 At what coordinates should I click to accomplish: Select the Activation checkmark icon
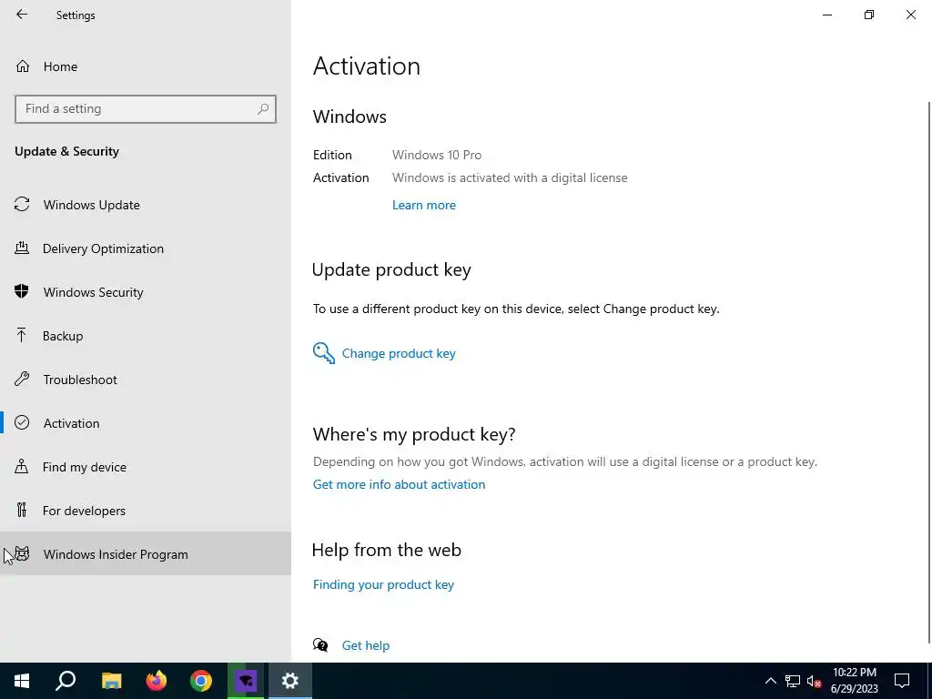[x=22, y=422]
